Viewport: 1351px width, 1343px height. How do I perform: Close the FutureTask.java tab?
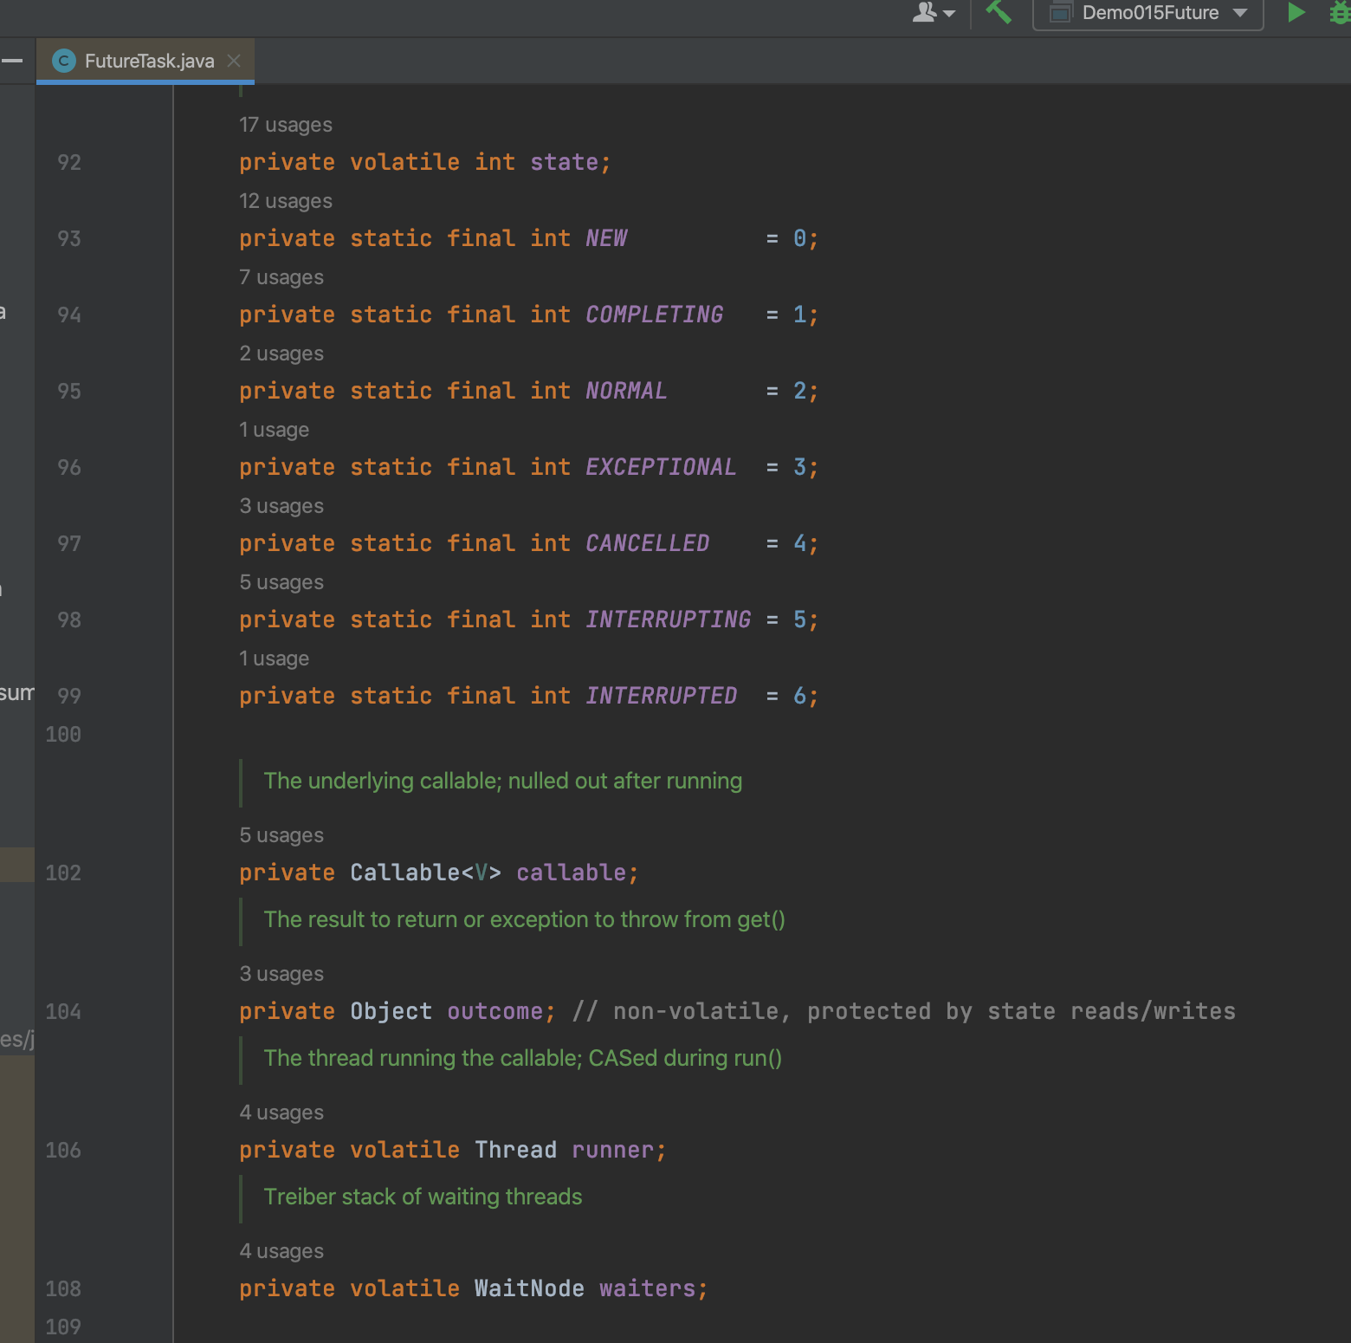click(x=233, y=61)
